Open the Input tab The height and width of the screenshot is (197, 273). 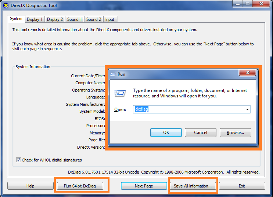click(x=110, y=19)
